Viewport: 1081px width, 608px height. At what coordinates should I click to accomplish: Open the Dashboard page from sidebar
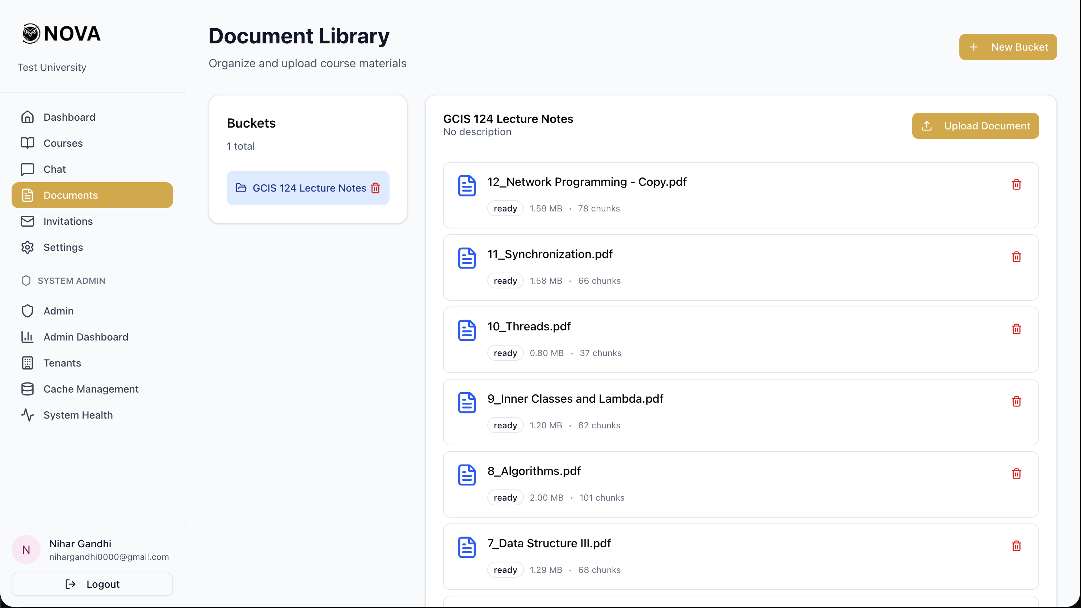[69, 117]
